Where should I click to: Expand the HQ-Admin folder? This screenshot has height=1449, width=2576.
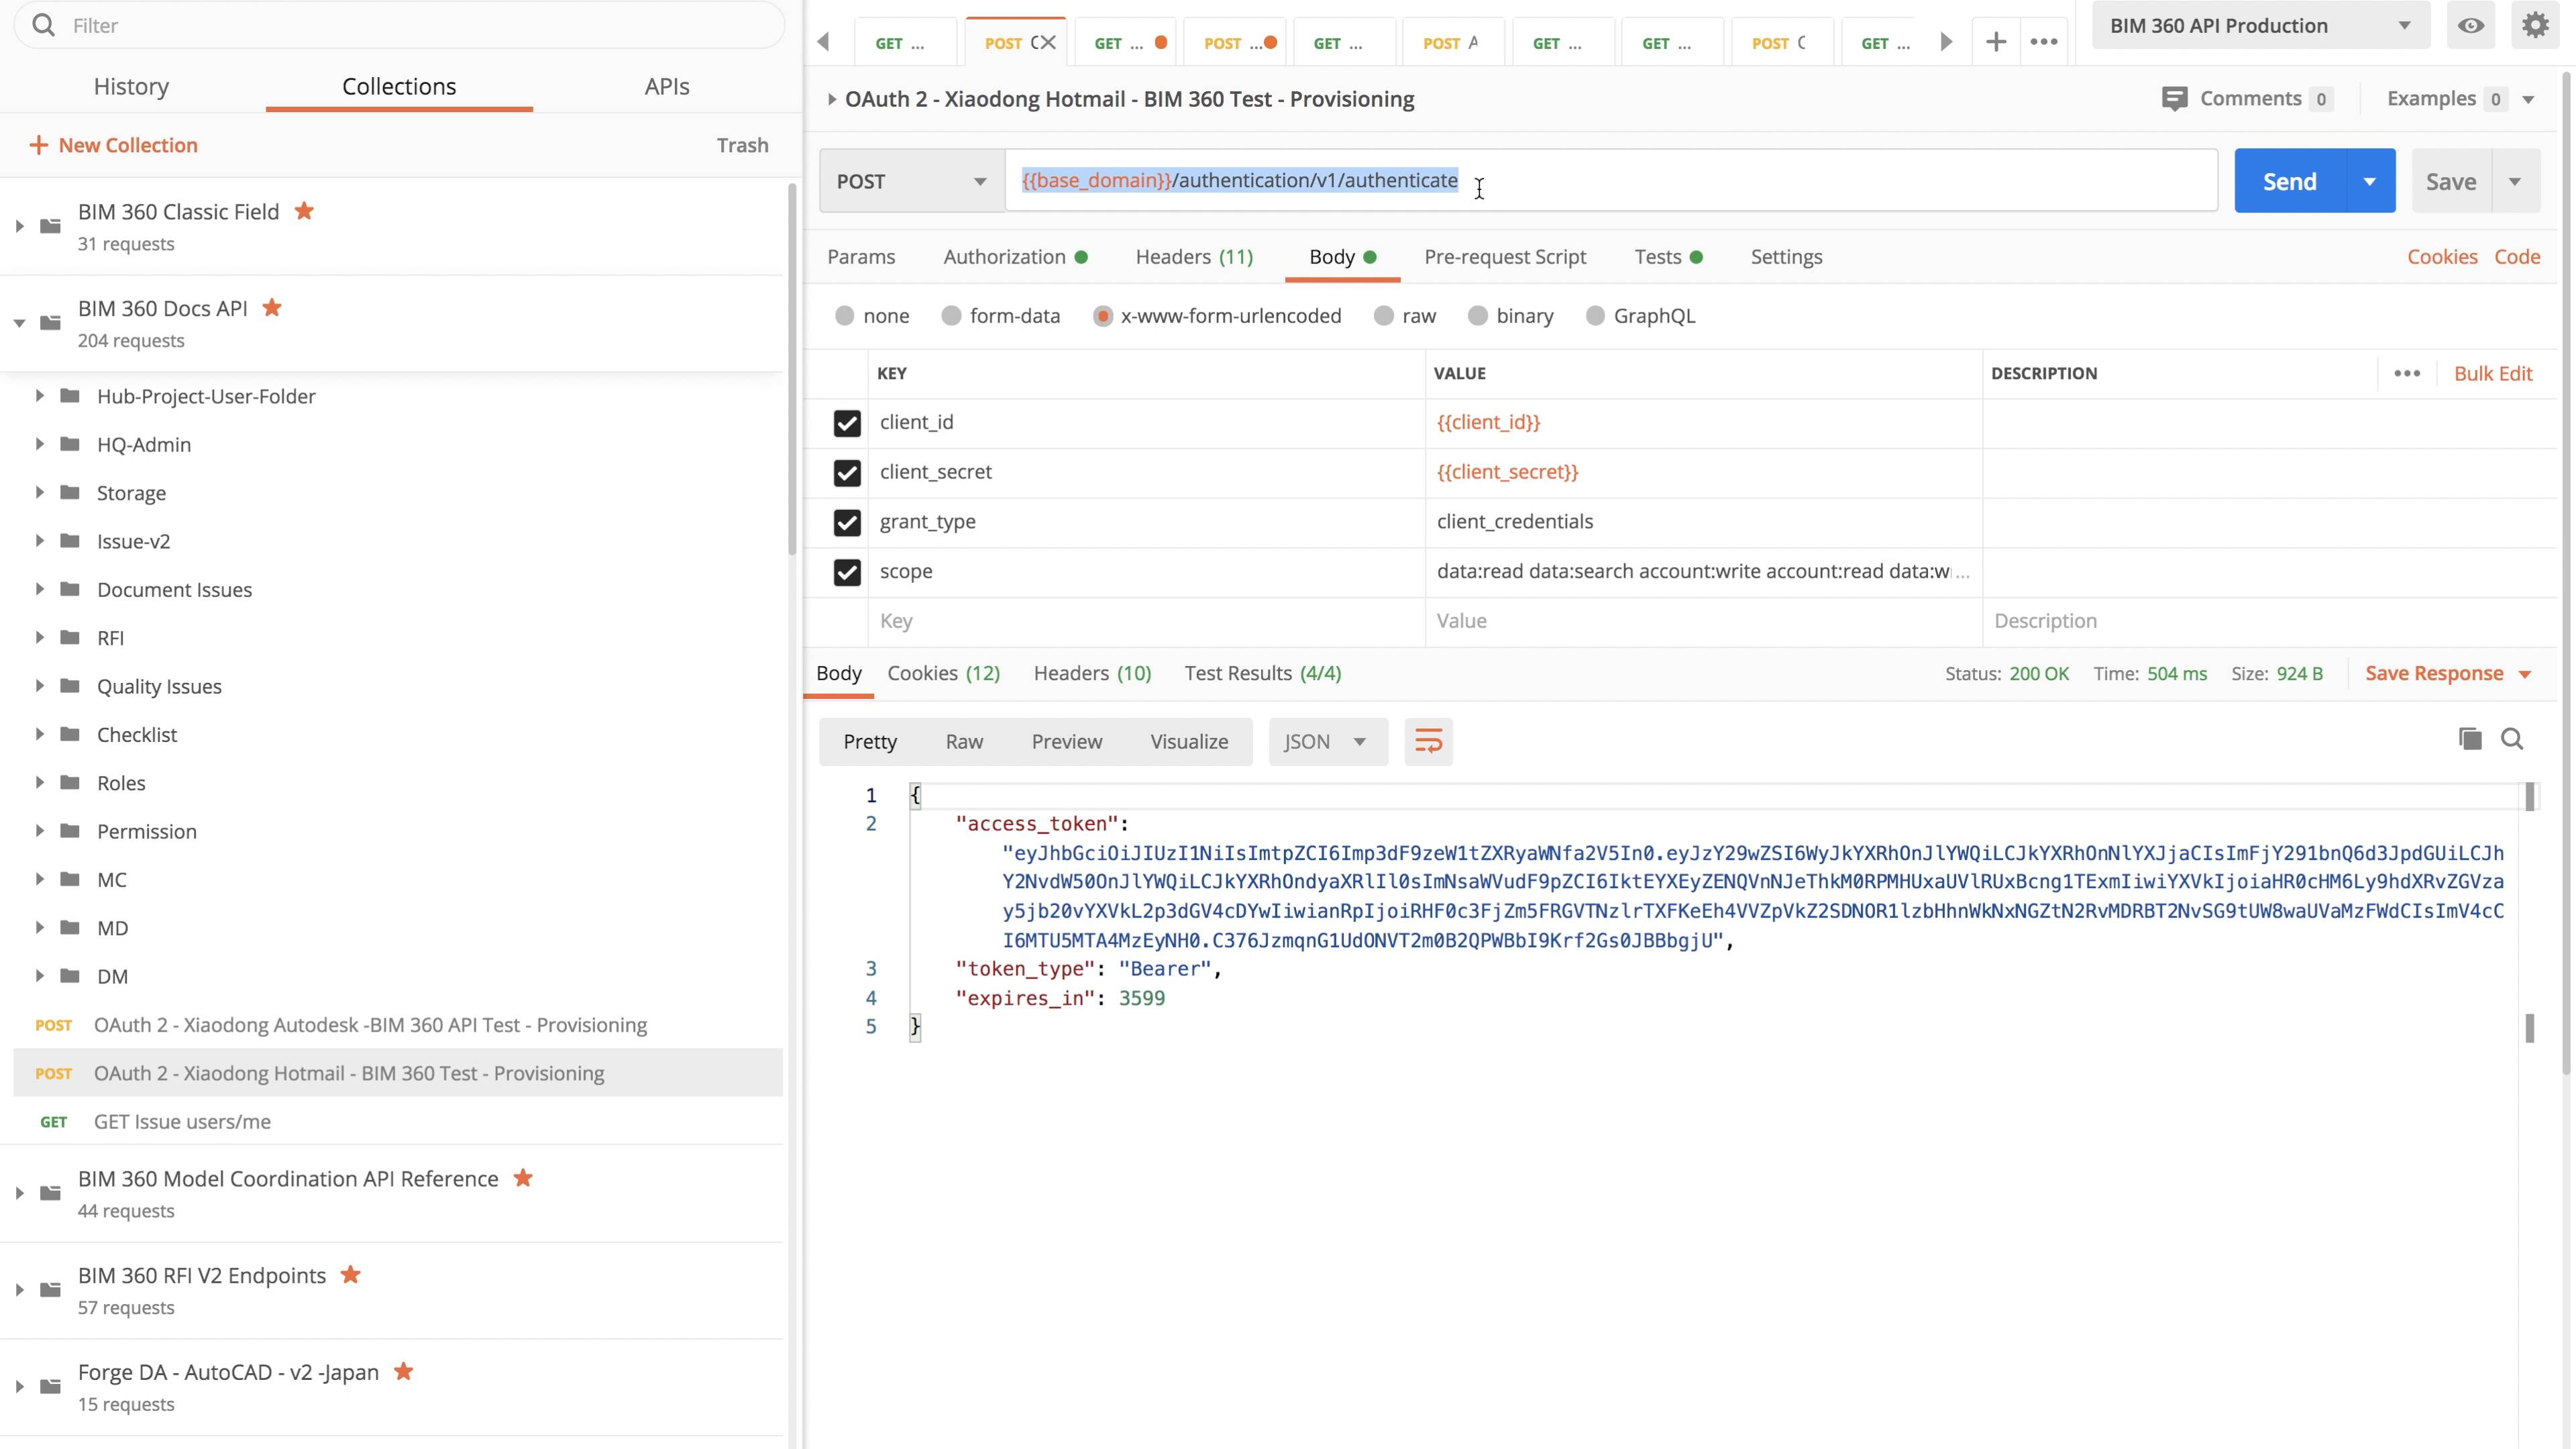point(39,444)
